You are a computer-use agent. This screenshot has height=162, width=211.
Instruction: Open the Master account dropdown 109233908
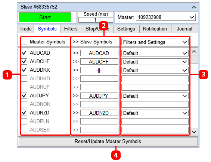(x=166, y=17)
